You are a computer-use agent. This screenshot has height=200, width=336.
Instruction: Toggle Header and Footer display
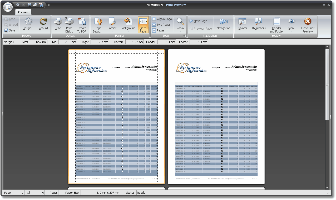pos(277,25)
